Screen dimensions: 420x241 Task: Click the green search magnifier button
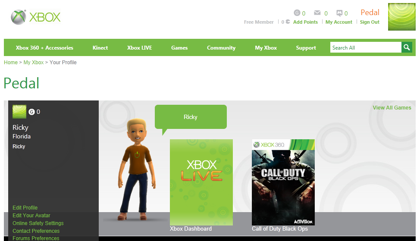[407, 47]
